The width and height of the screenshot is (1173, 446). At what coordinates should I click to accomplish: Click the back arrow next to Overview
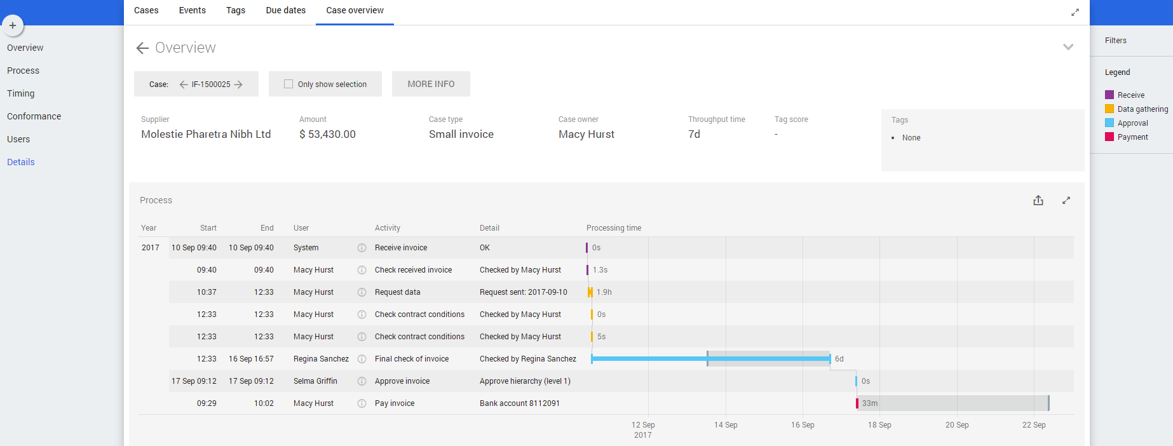142,48
